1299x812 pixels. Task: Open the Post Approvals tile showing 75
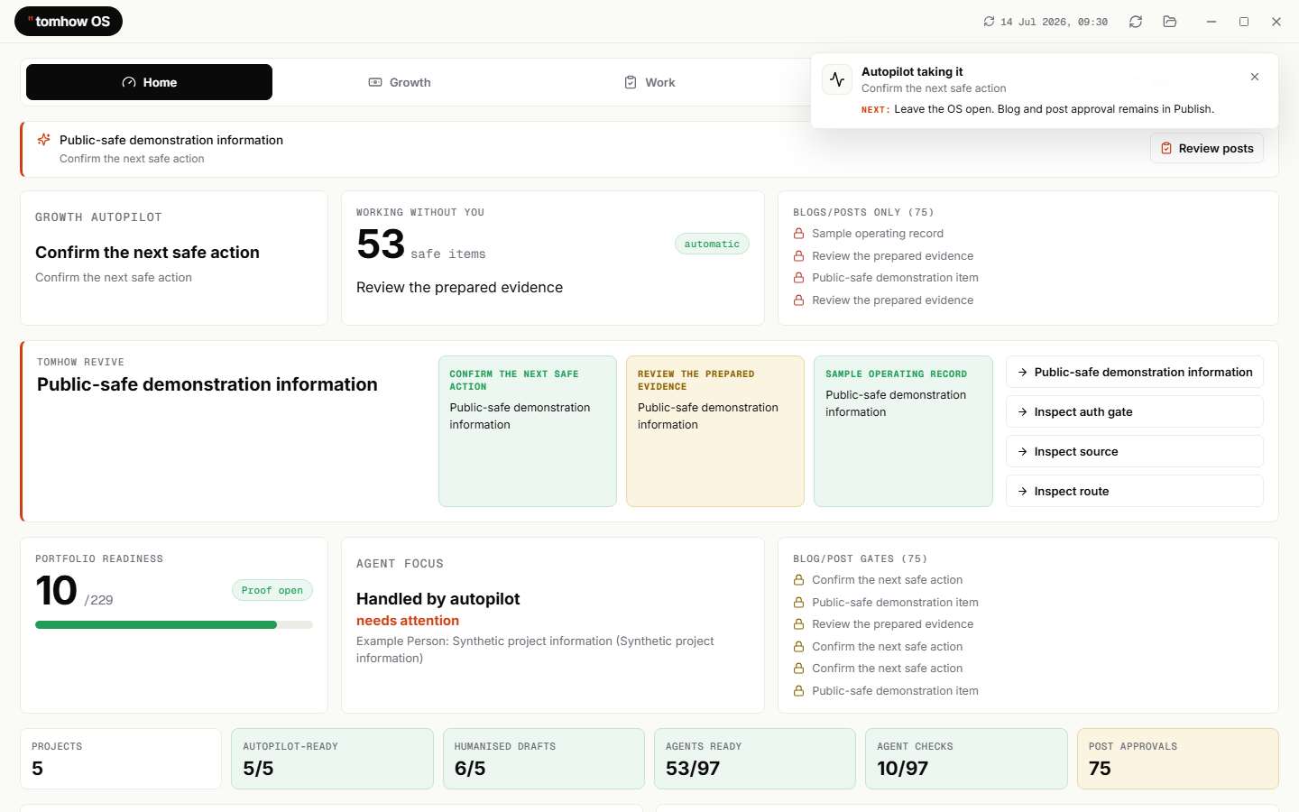1178,759
